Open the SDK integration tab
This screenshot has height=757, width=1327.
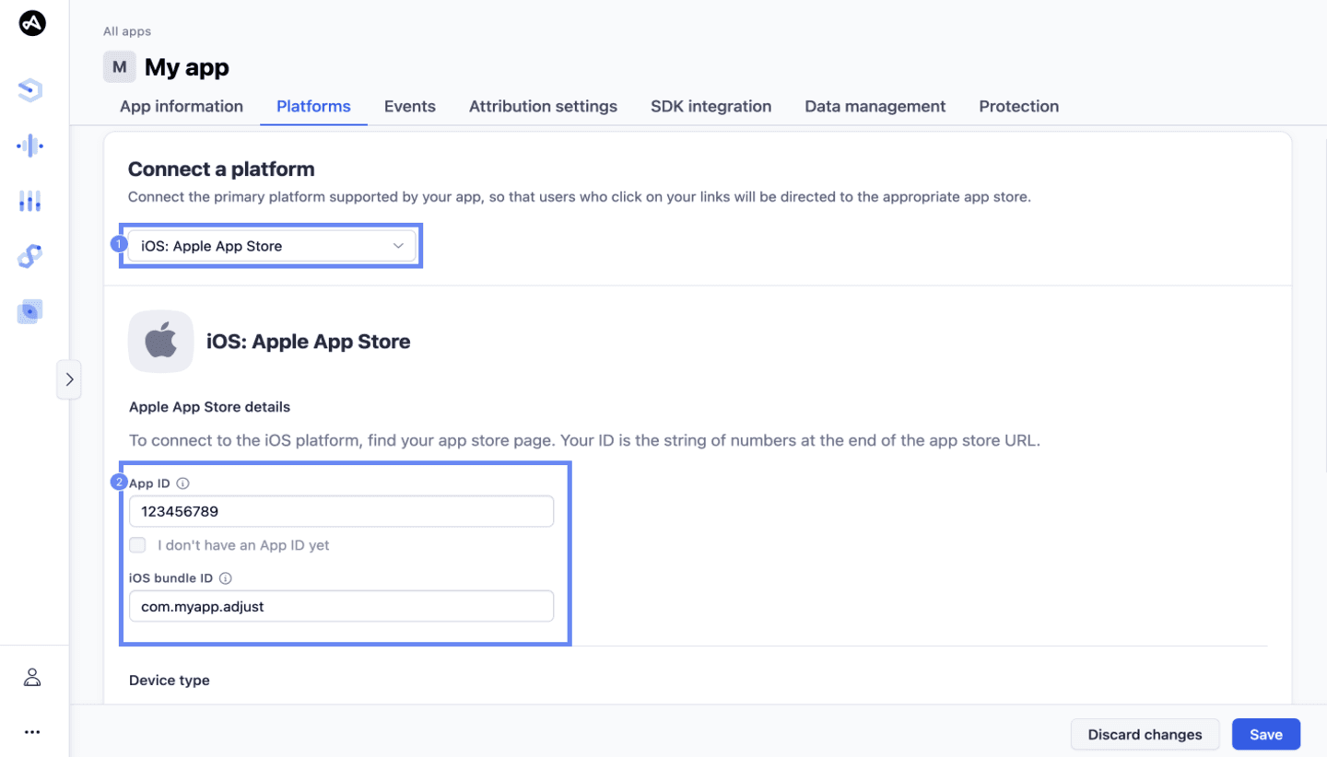pyautogui.click(x=710, y=106)
